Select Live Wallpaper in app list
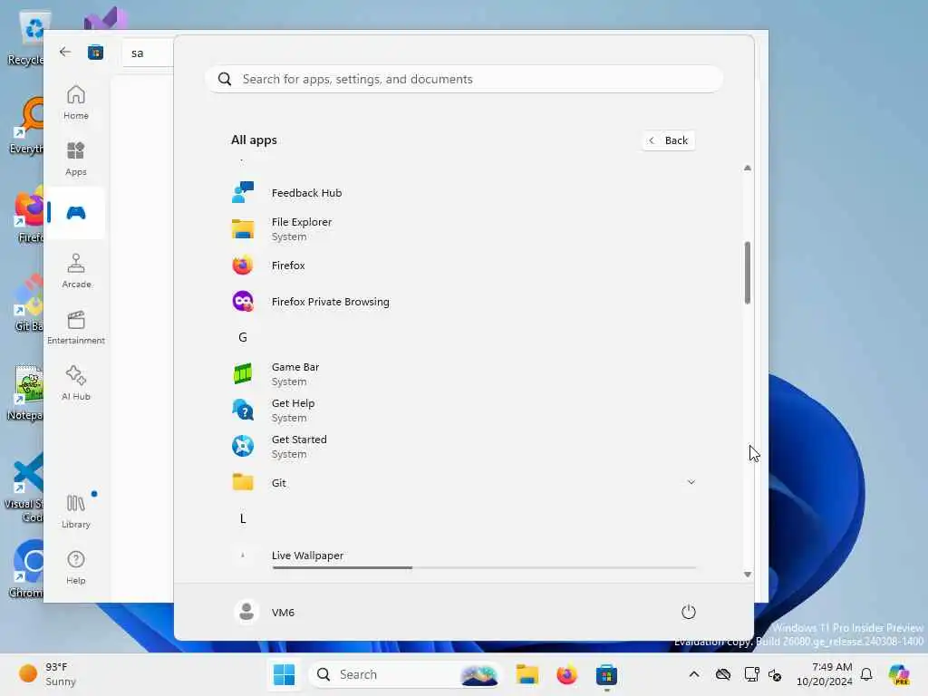 coord(463,556)
